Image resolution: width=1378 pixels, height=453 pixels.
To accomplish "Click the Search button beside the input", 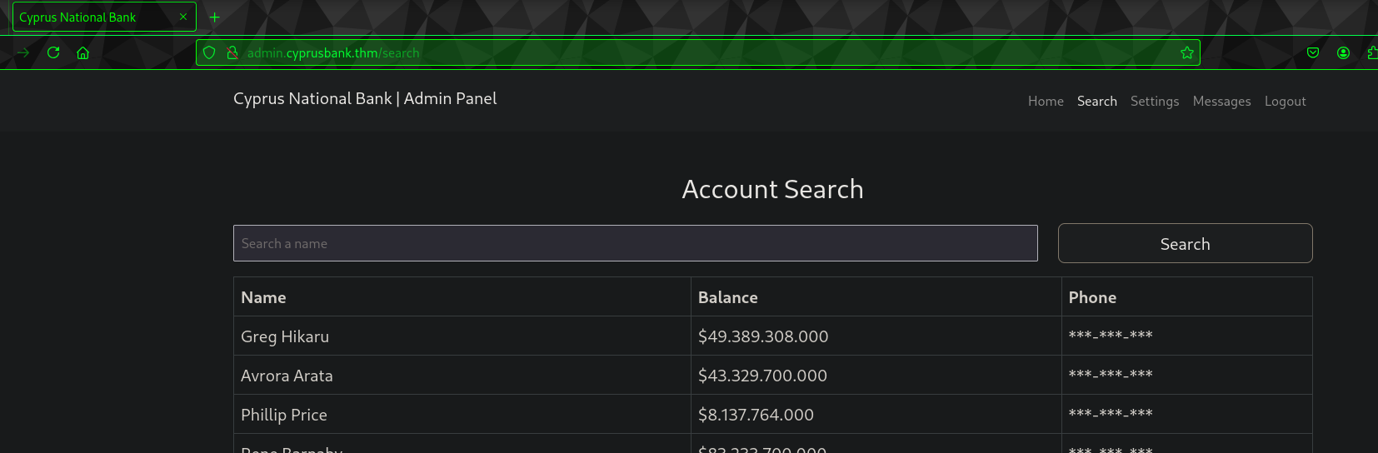I will coord(1185,243).
